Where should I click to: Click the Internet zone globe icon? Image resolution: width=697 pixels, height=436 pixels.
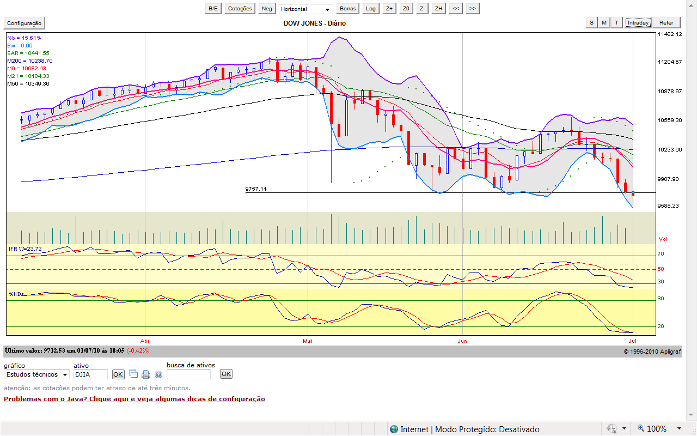pyautogui.click(x=394, y=429)
